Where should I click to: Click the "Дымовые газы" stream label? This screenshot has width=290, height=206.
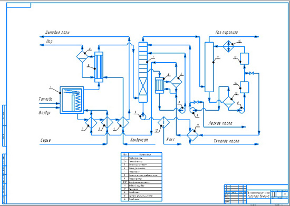click(57, 33)
